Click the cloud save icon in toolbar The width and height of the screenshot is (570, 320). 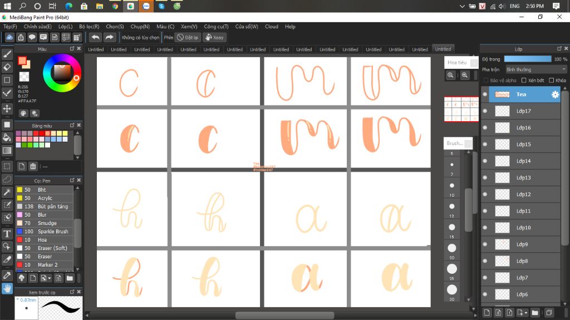[9, 37]
